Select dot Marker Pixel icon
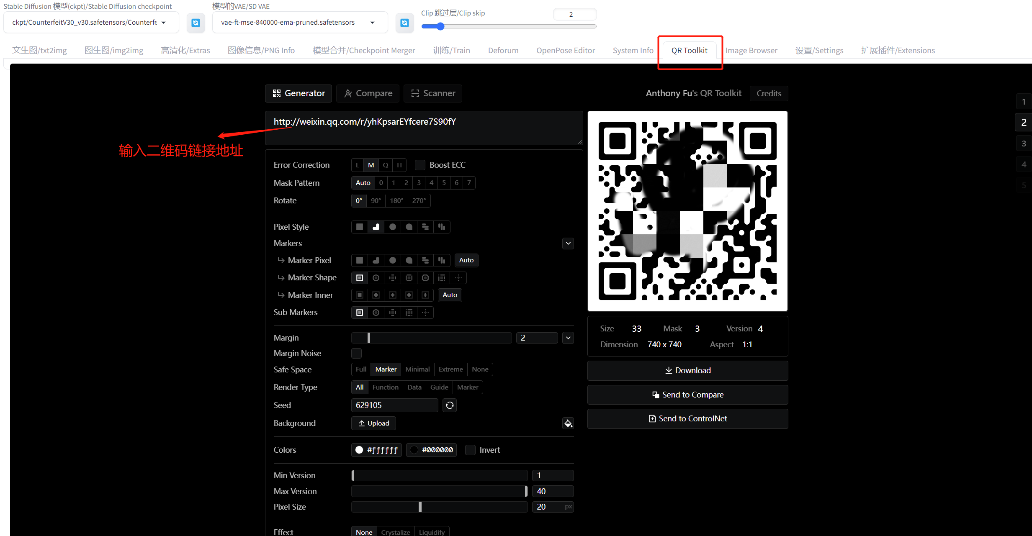The width and height of the screenshot is (1032, 536). (x=392, y=260)
